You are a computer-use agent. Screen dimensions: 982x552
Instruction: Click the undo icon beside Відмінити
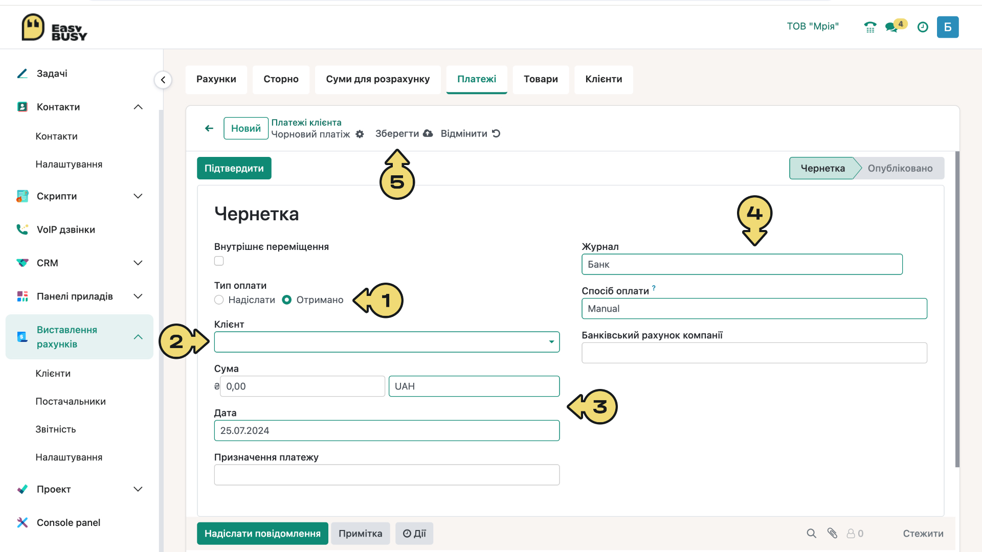click(x=496, y=133)
